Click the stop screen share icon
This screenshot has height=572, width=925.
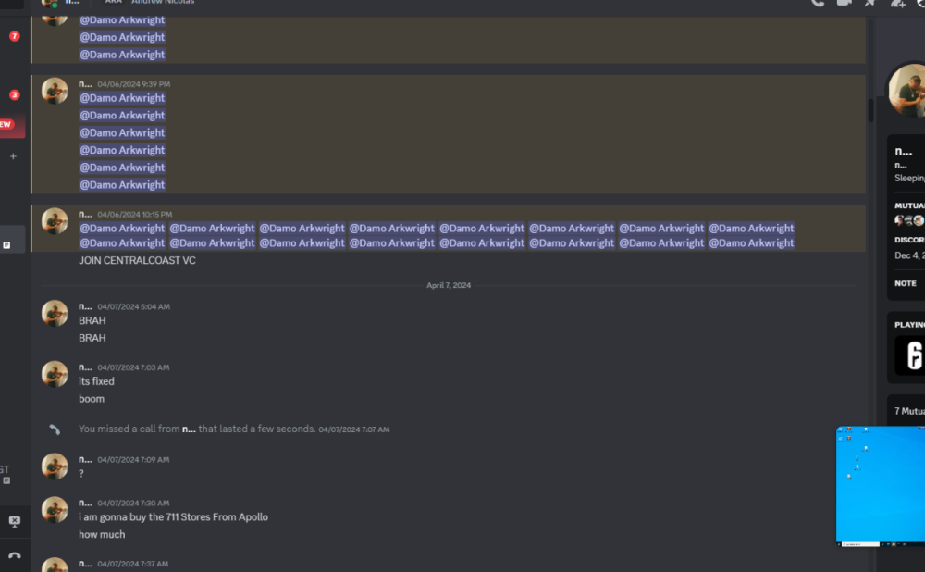click(x=14, y=522)
